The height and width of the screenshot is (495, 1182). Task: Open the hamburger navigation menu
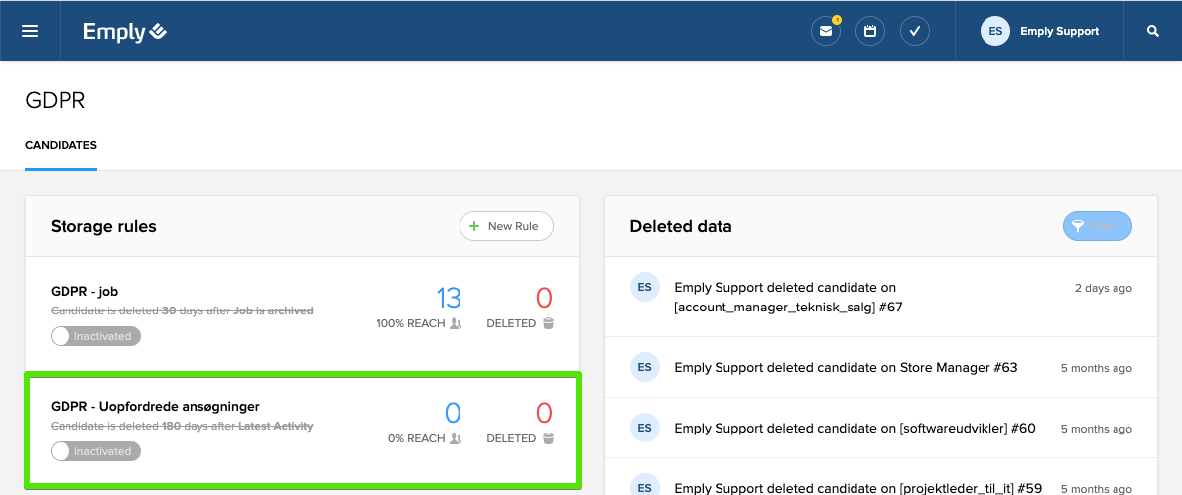tap(30, 31)
